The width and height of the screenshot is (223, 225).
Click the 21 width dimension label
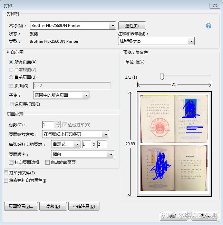pyautogui.click(x=174, y=85)
